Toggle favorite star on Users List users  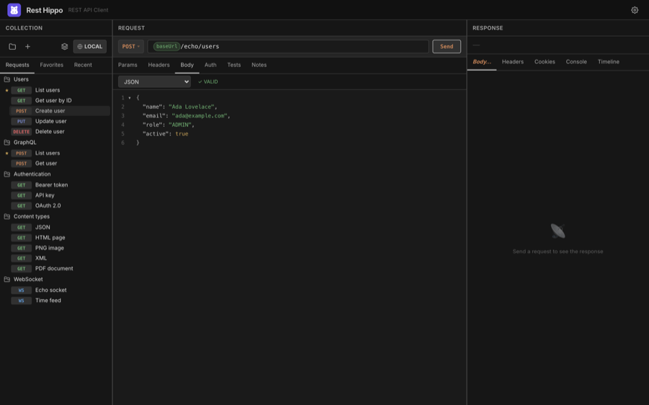(x=6, y=90)
